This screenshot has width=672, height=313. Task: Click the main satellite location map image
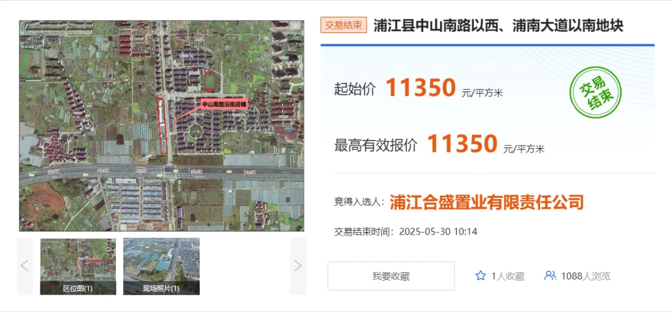[x=162, y=126]
